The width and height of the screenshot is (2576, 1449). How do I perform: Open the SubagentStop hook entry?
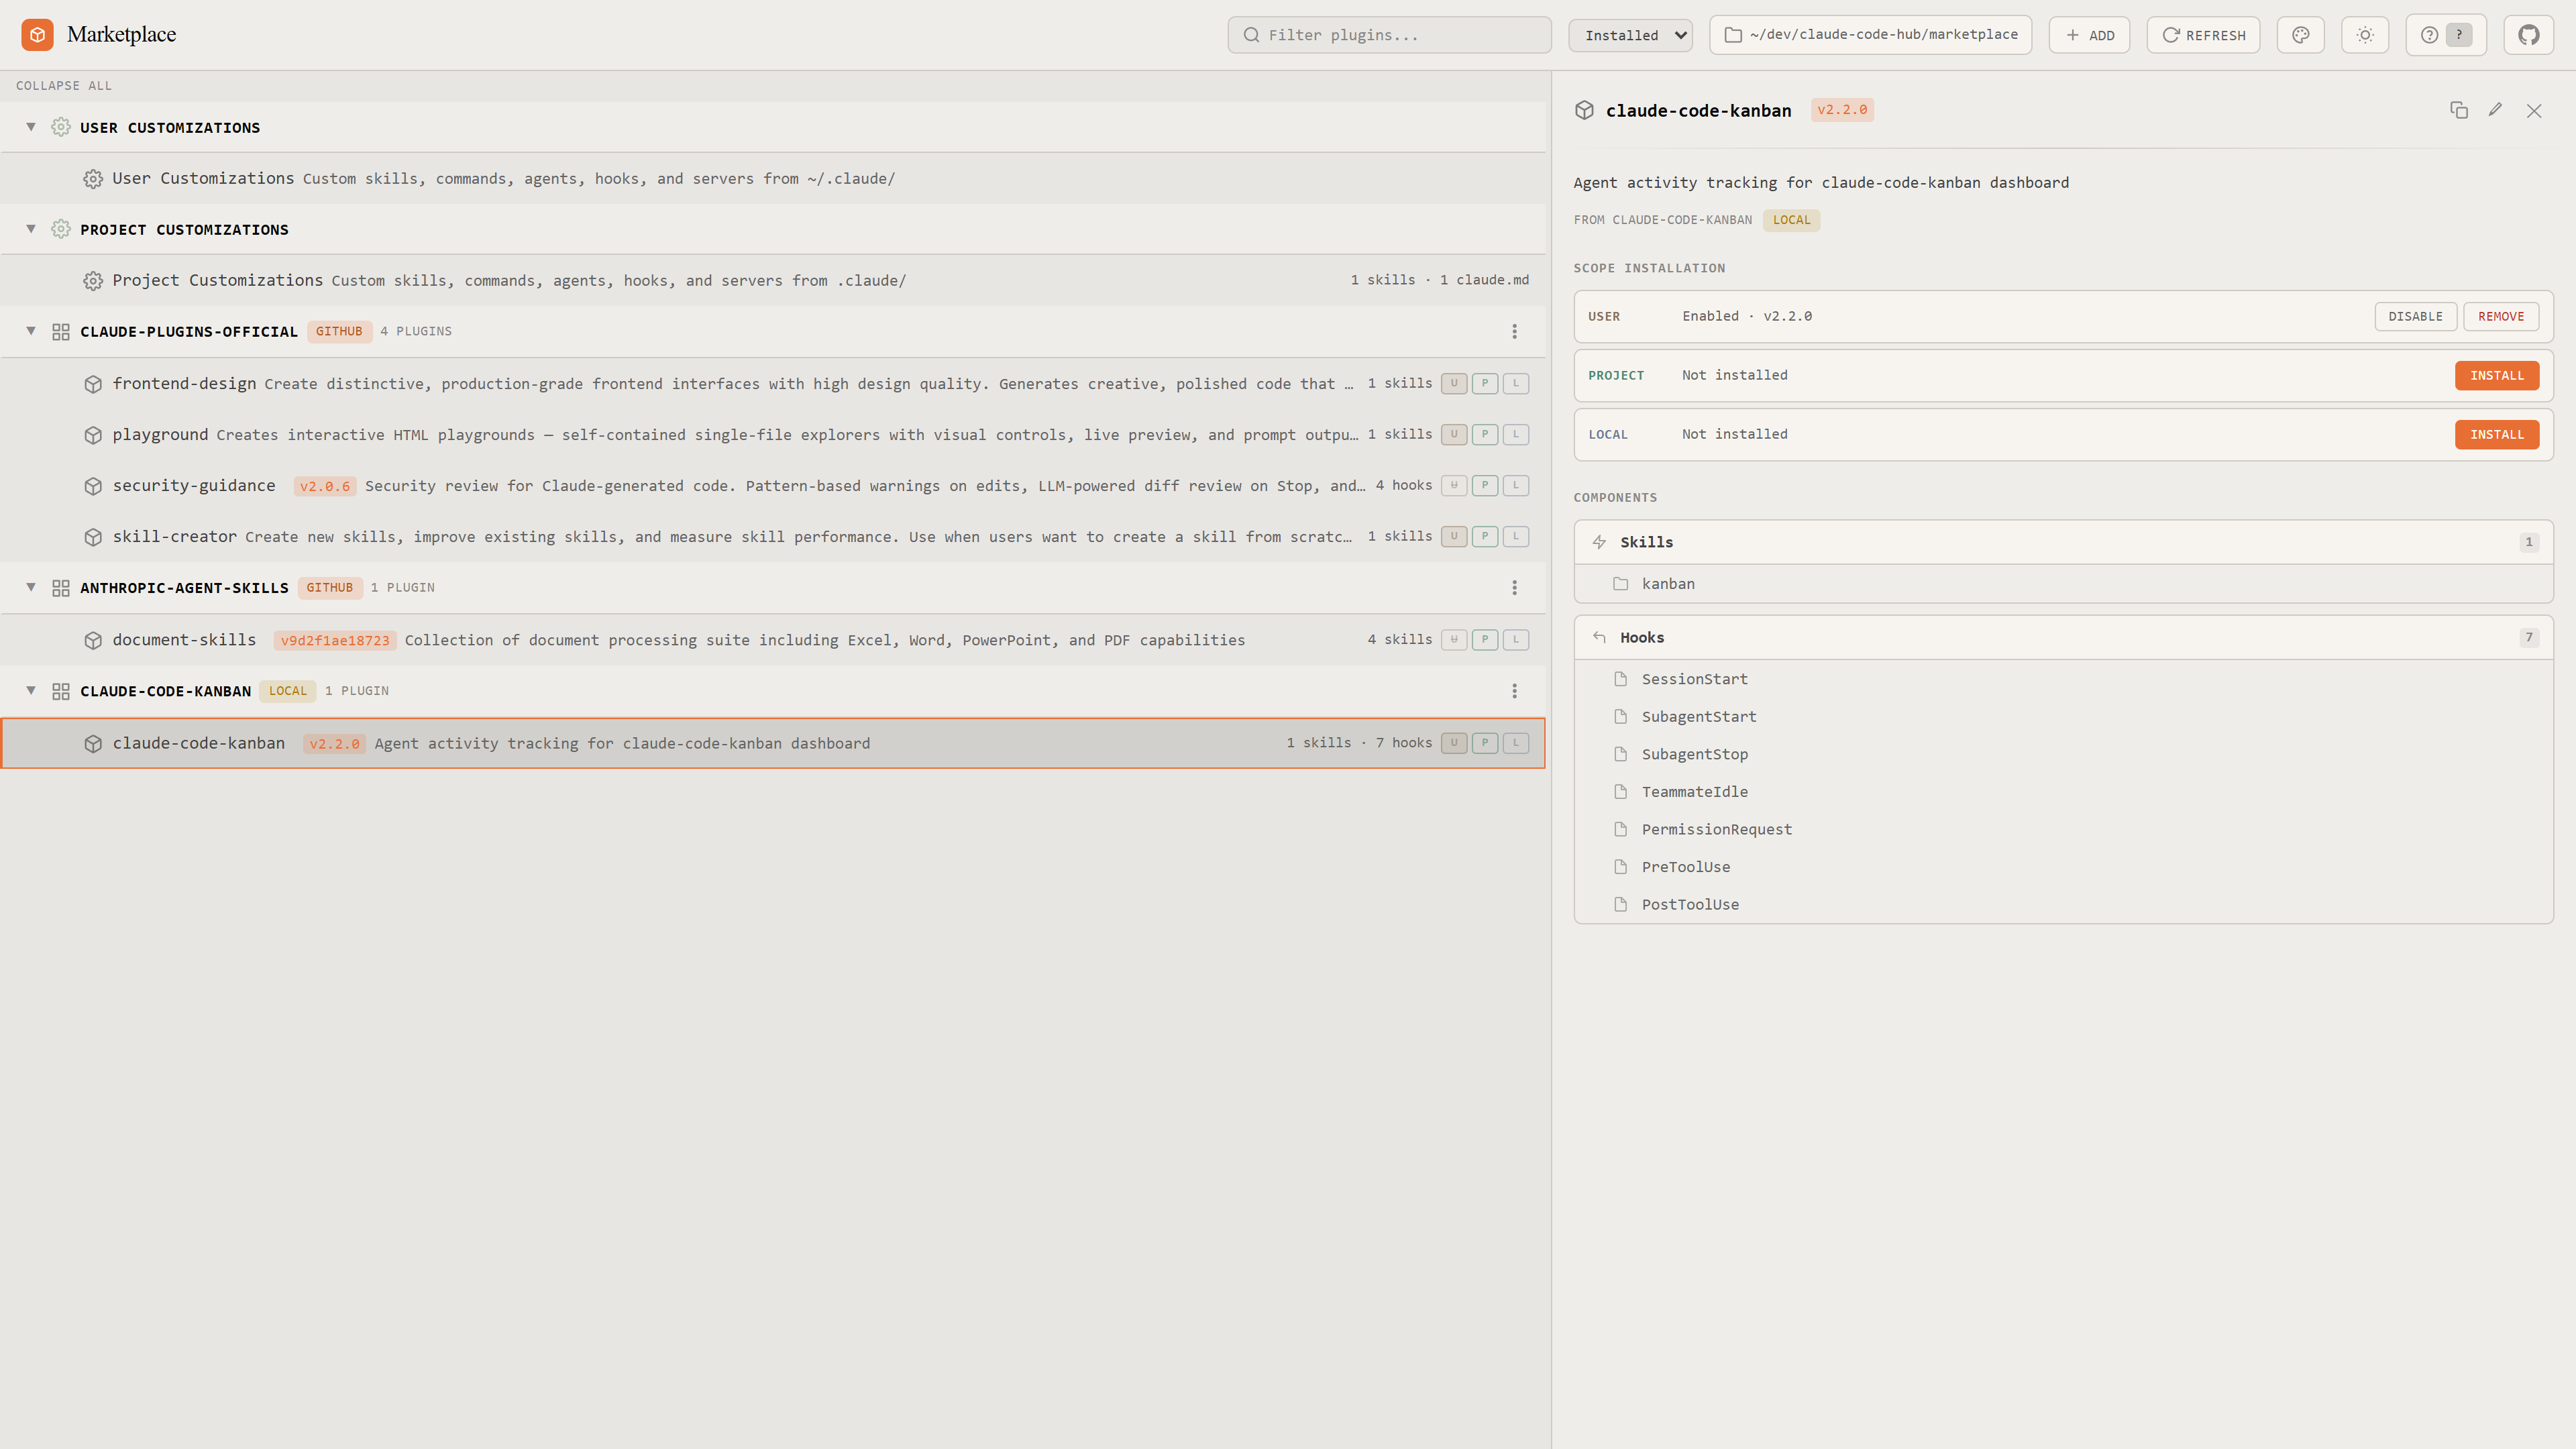point(2063,755)
